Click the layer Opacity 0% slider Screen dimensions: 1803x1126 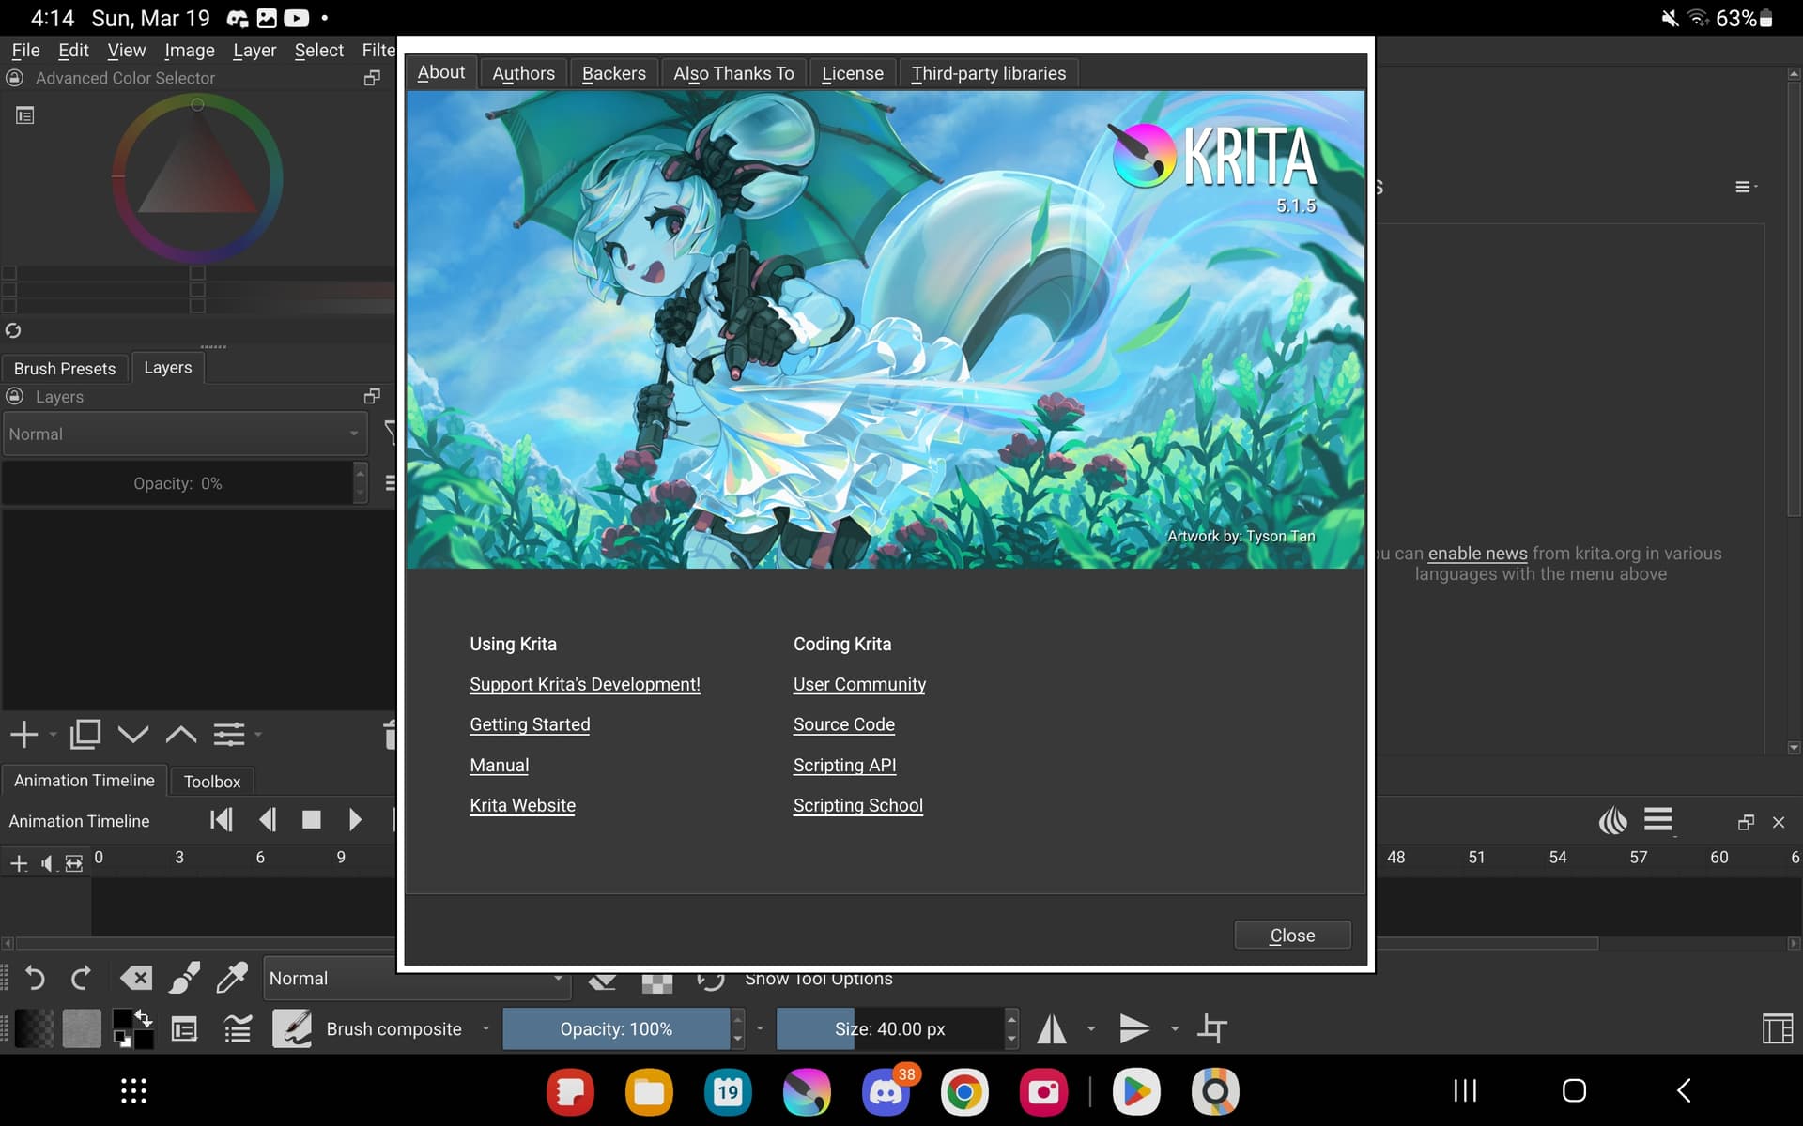tap(177, 484)
